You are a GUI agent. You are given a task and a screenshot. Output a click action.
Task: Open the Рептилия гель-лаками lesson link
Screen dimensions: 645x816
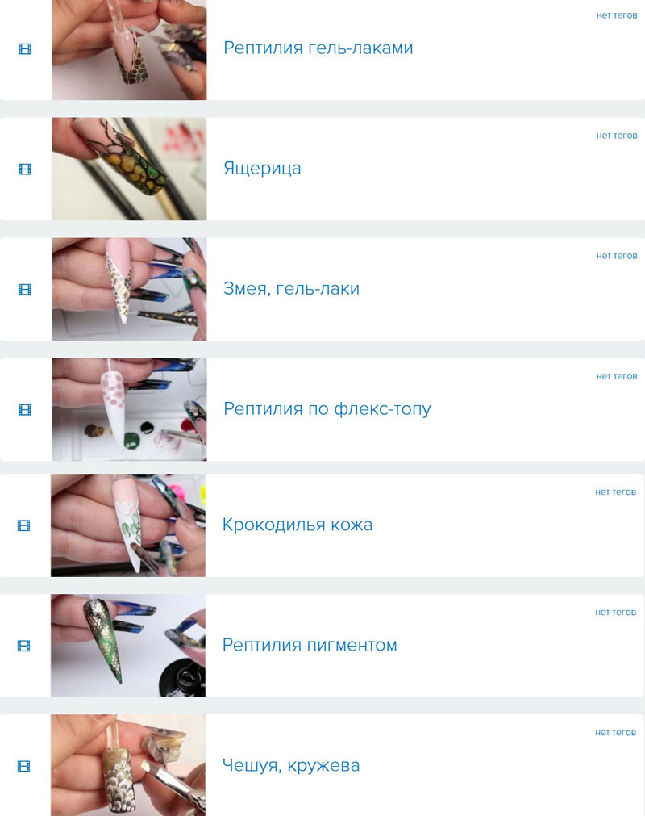(x=318, y=48)
